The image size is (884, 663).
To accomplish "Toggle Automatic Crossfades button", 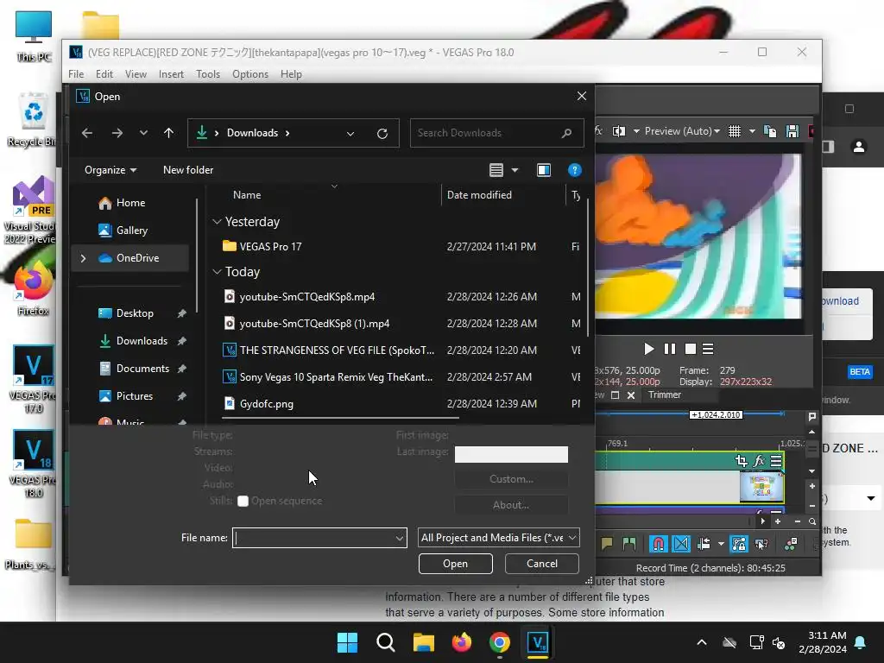I will 681,544.
